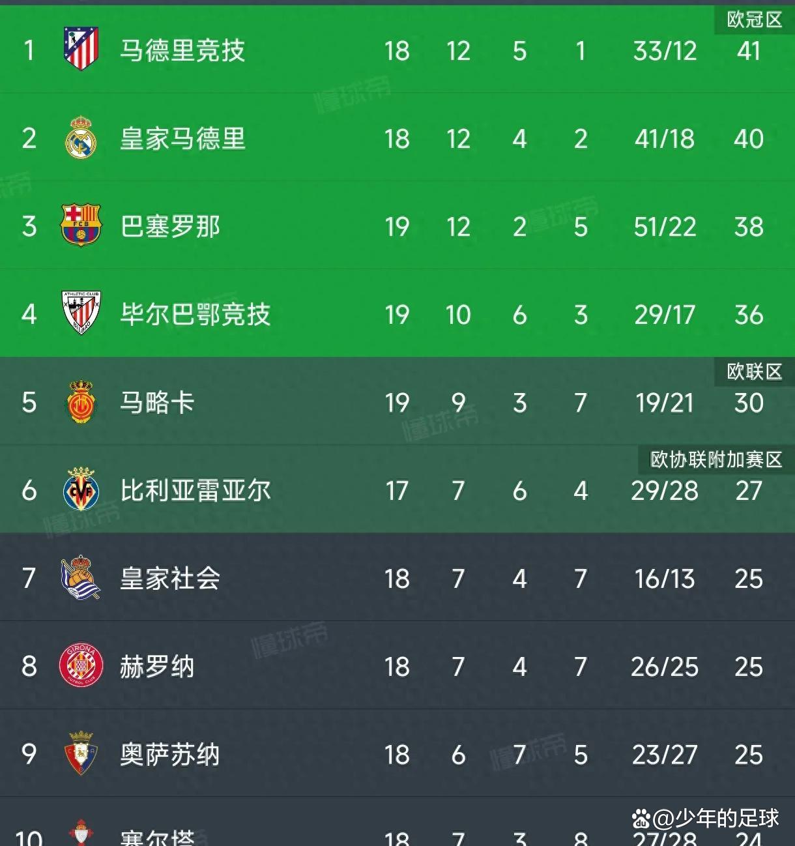This screenshot has width=795, height=846.
Task: Click the Mallorca club crest
Action: 81,402
